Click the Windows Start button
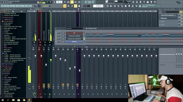This screenshot has height=102, width=183. pos(3,100)
